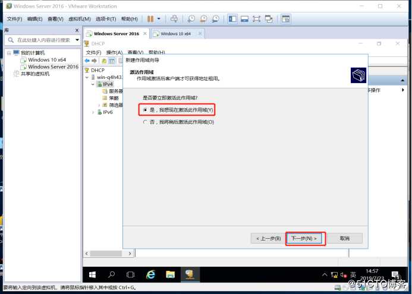This screenshot has width=412, height=294.
Task: Open taskbar search in the VM
Action: pyautogui.click(x=111, y=274)
